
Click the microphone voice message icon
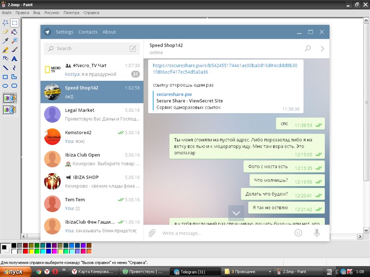coord(317,233)
